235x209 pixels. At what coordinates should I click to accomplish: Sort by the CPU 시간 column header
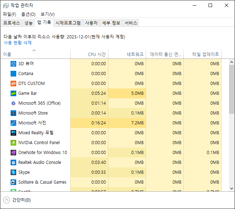[89, 54]
